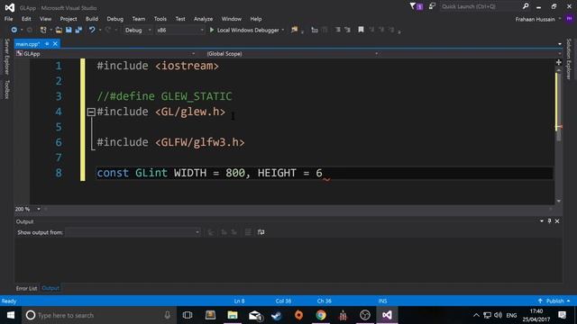
Task: Click the Task View taskbar icon
Action: coord(188,315)
